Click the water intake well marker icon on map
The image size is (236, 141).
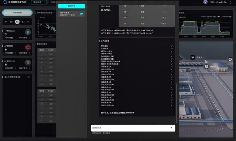click(x=193, y=58)
